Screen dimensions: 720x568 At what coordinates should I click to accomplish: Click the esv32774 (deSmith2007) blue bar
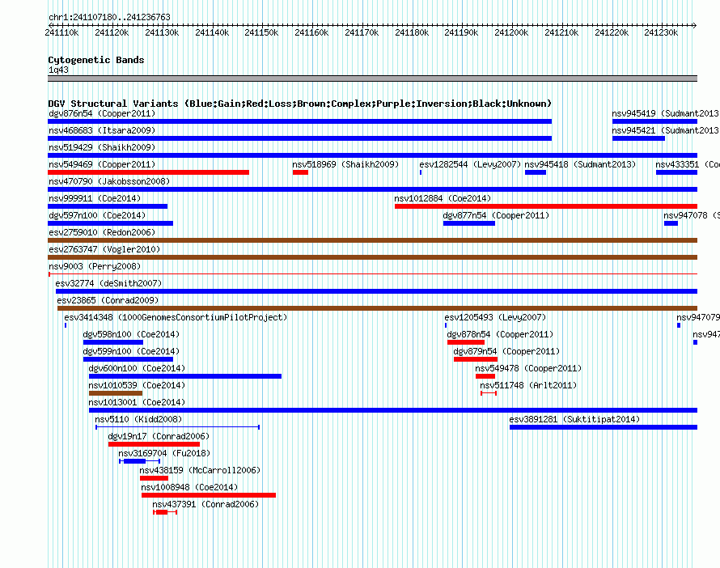376,291
